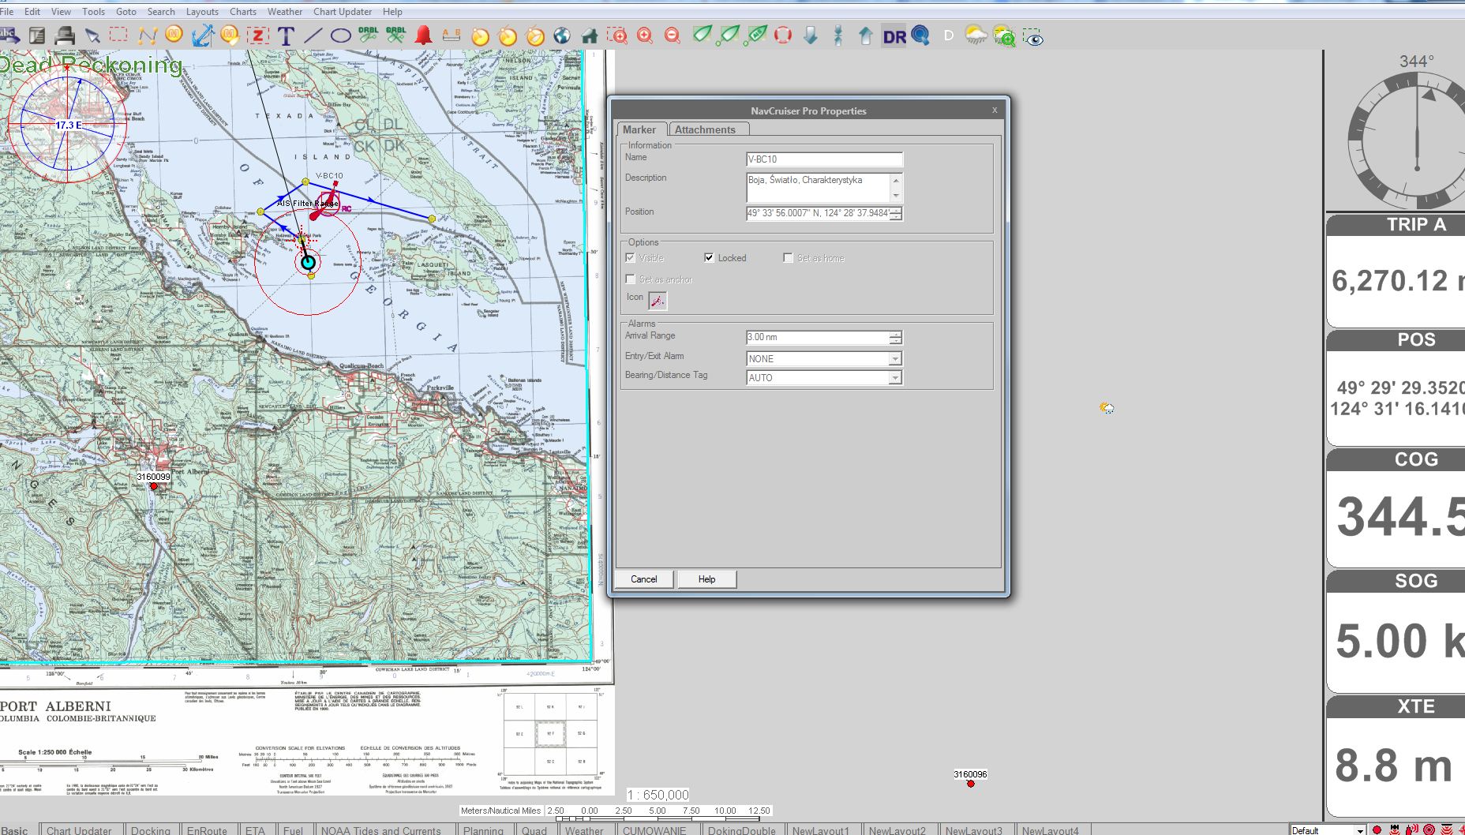Viewport: 1465px width, 835px height.
Task: Toggle the Visible checkbox
Action: point(630,258)
